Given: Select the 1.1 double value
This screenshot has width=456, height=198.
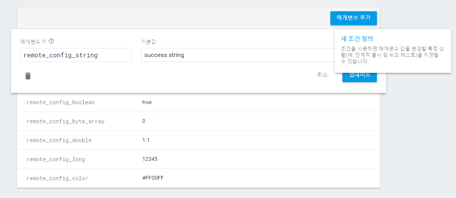Looking at the screenshot, I should coord(146,140).
